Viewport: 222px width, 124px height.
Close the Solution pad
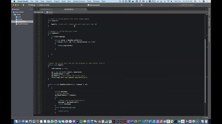point(32,9)
